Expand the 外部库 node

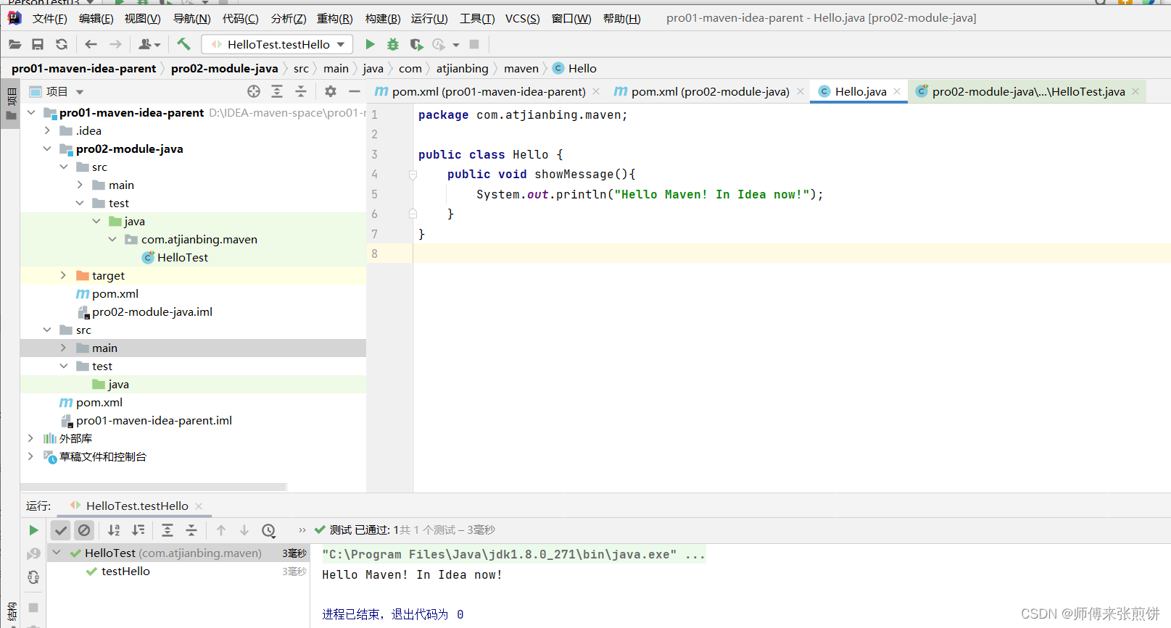[30, 438]
